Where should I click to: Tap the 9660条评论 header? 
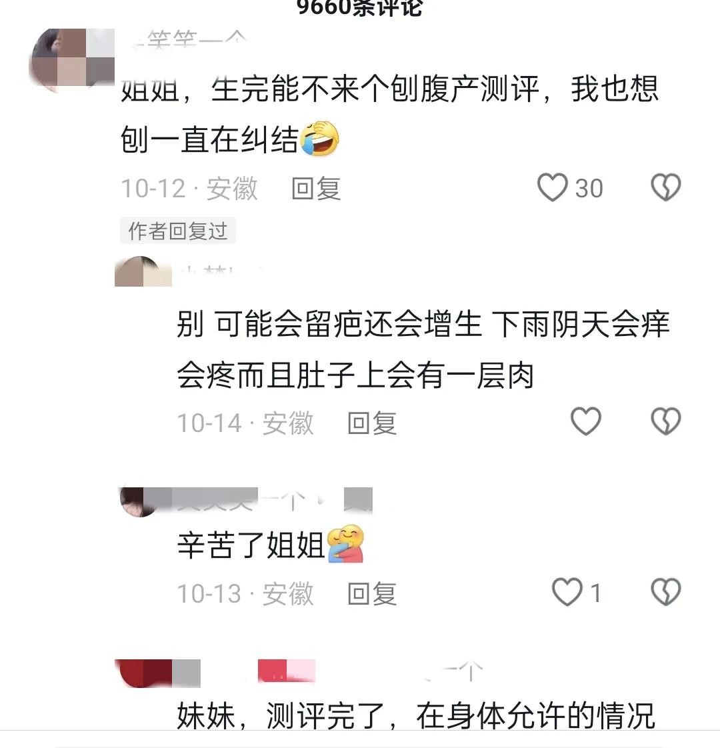360,7
